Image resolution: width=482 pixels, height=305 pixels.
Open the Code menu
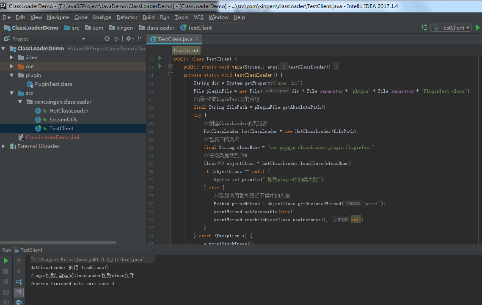81,17
